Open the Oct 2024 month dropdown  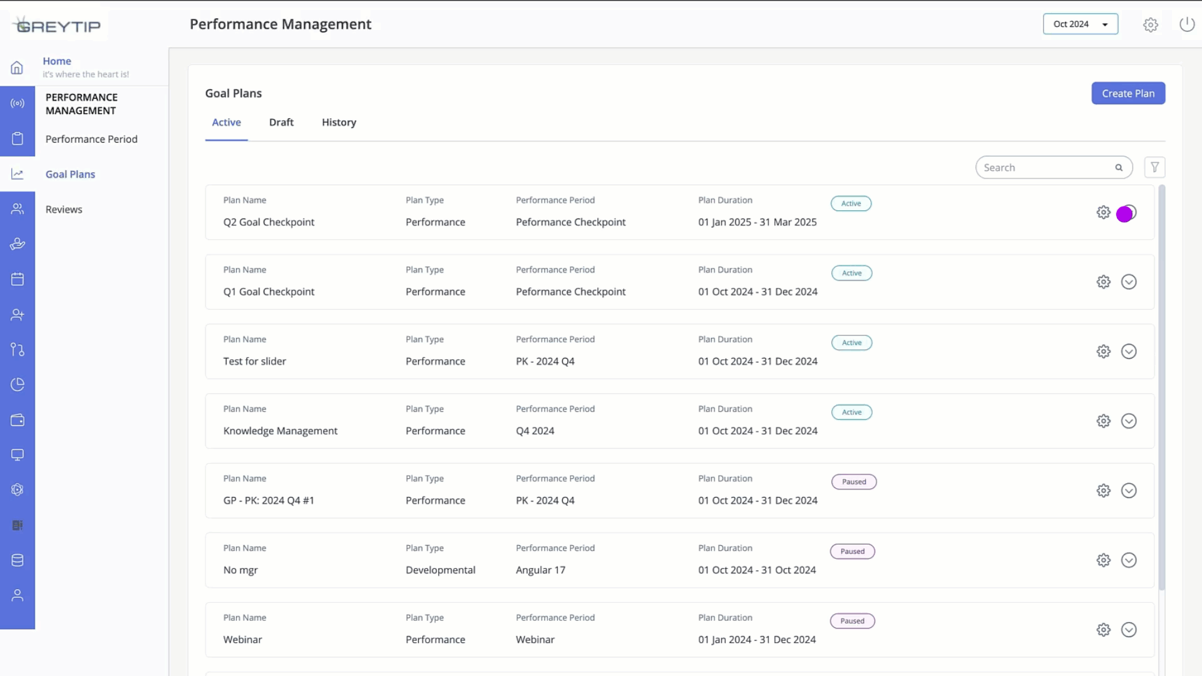(x=1081, y=24)
